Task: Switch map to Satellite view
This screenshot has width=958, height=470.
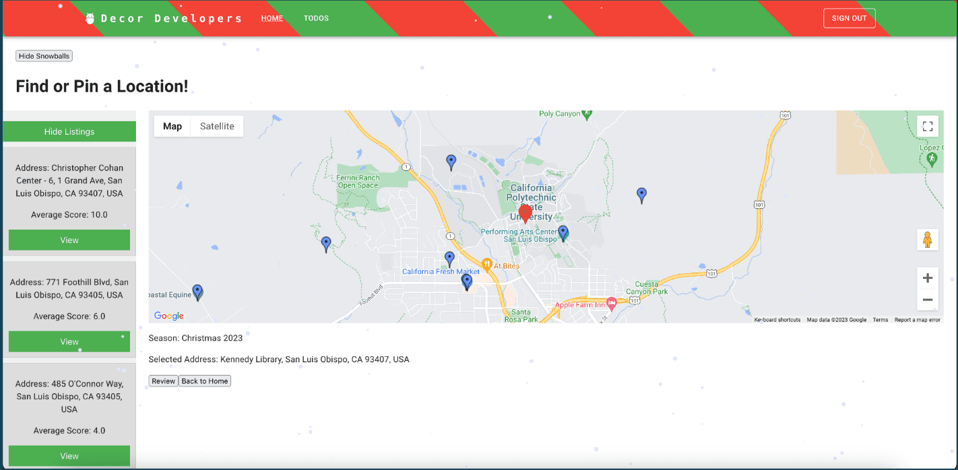Action: pyautogui.click(x=217, y=127)
